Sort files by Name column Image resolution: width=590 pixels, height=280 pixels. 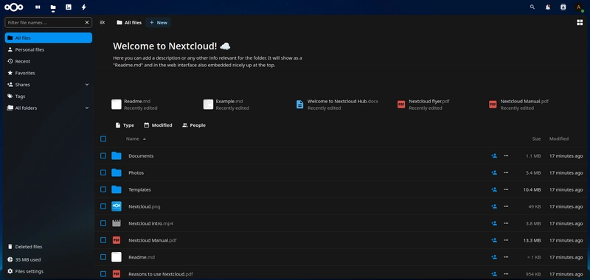pyautogui.click(x=136, y=139)
